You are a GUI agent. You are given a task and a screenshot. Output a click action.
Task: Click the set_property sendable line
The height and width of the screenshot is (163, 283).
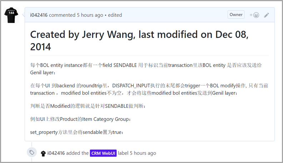click(x=78, y=132)
